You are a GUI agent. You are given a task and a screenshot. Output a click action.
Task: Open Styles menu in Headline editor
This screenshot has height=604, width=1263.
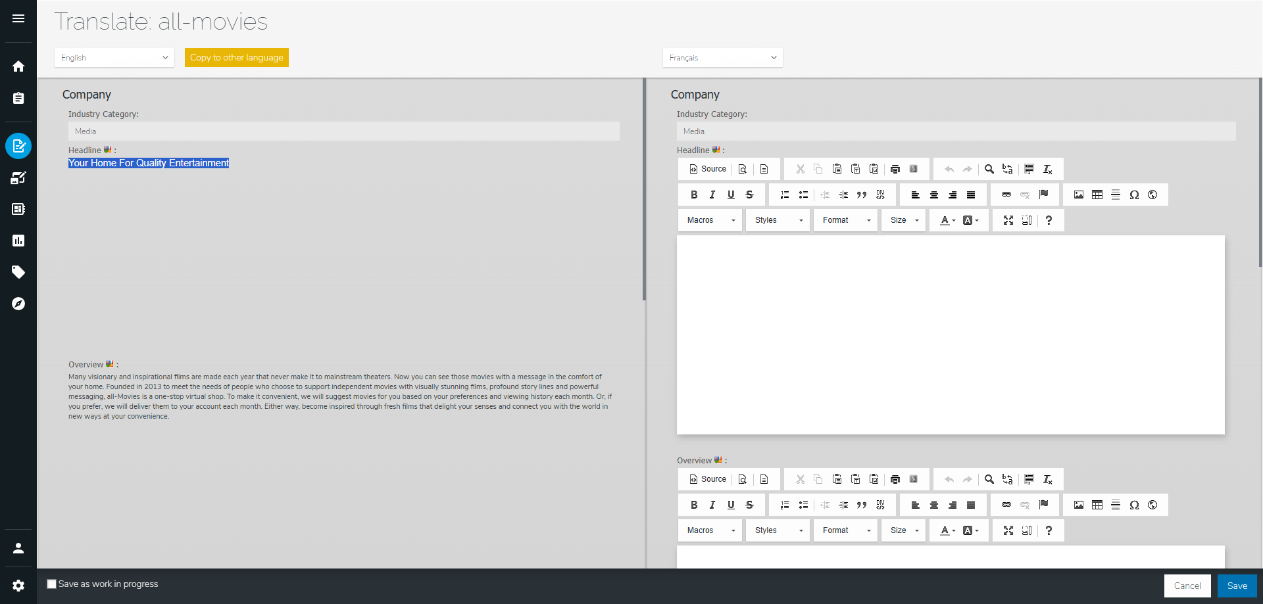pos(778,220)
